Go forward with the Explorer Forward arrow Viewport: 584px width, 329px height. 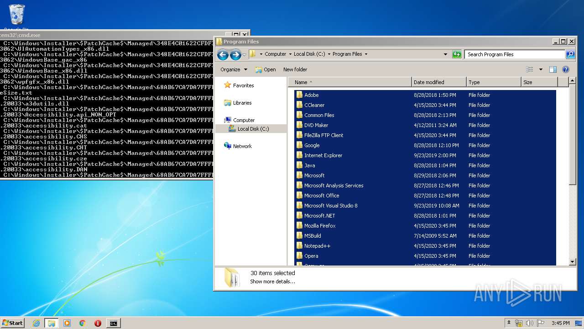pyautogui.click(x=235, y=55)
